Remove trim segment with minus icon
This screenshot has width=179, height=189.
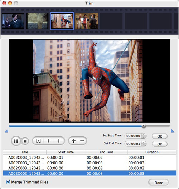82,141
